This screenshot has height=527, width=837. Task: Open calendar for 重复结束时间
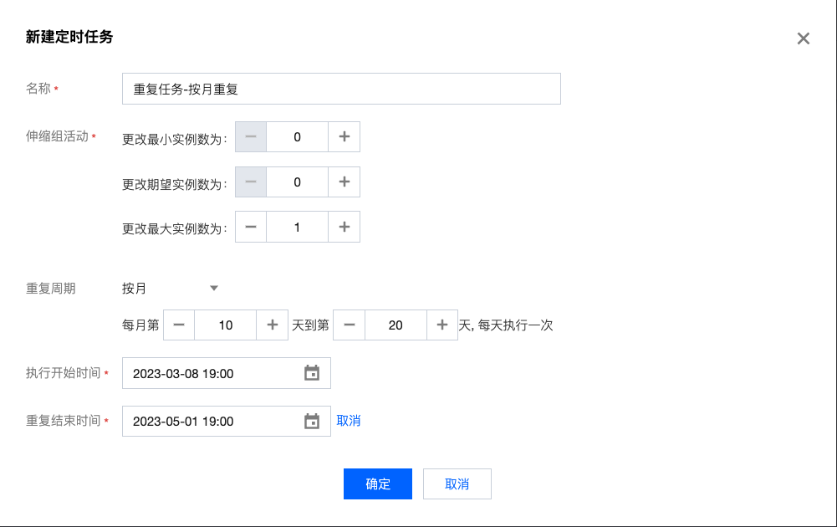coord(312,422)
